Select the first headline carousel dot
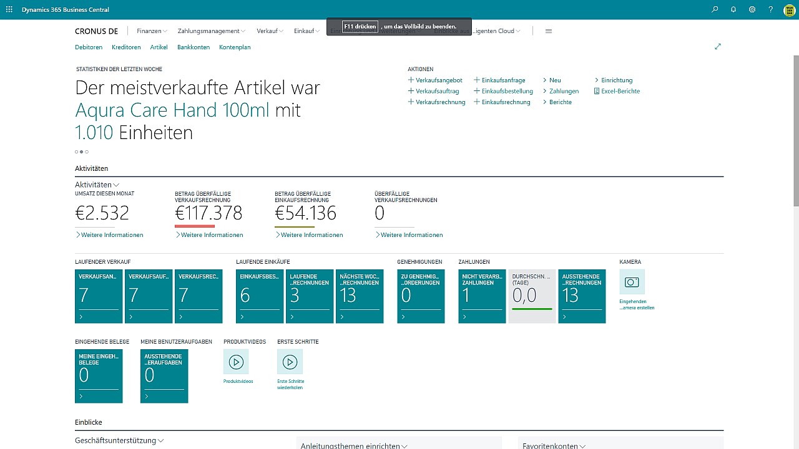The width and height of the screenshot is (799, 449). tap(76, 152)
